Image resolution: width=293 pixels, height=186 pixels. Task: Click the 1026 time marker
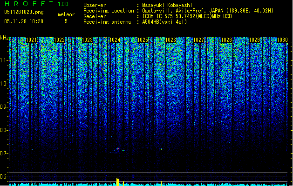[x=171, y=40]
